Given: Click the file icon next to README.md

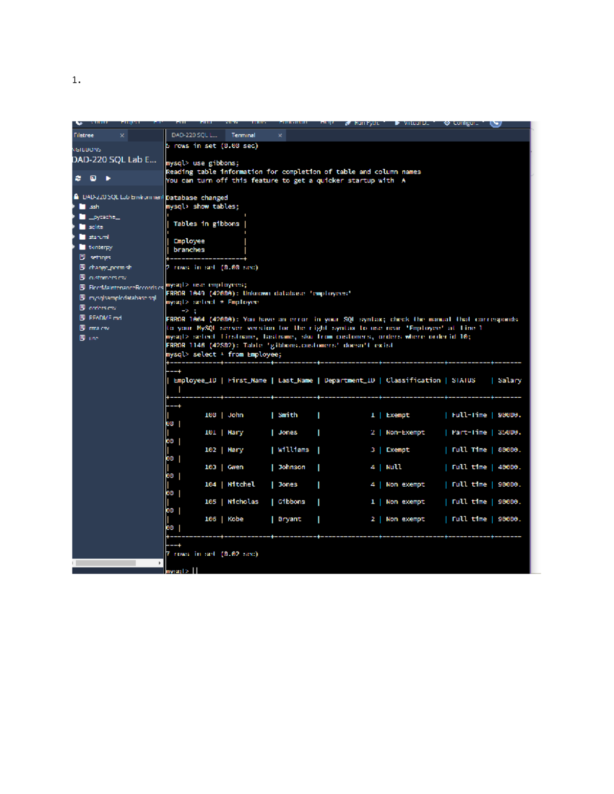Looking at the screenshot, I should coord(82,317).
